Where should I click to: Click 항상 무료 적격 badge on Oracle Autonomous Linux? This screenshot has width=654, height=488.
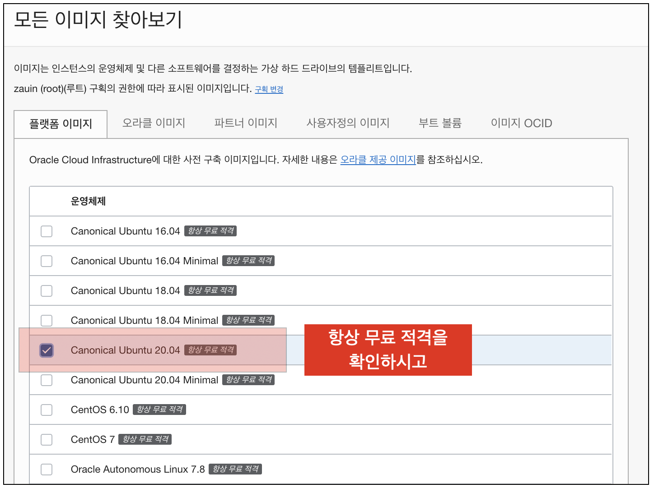pos(235,469)
